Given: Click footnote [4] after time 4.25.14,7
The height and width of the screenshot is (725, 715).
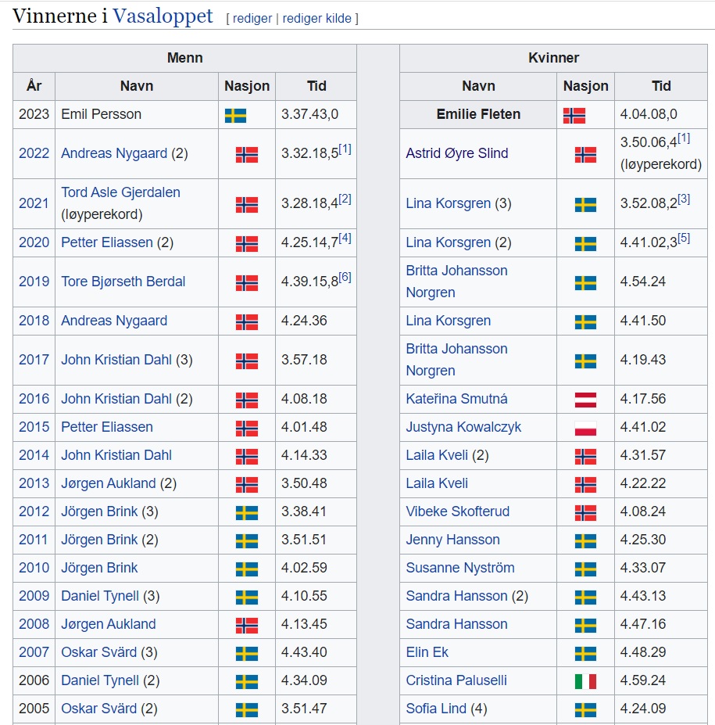Looking at the screenshot, I should coord(345,238).
